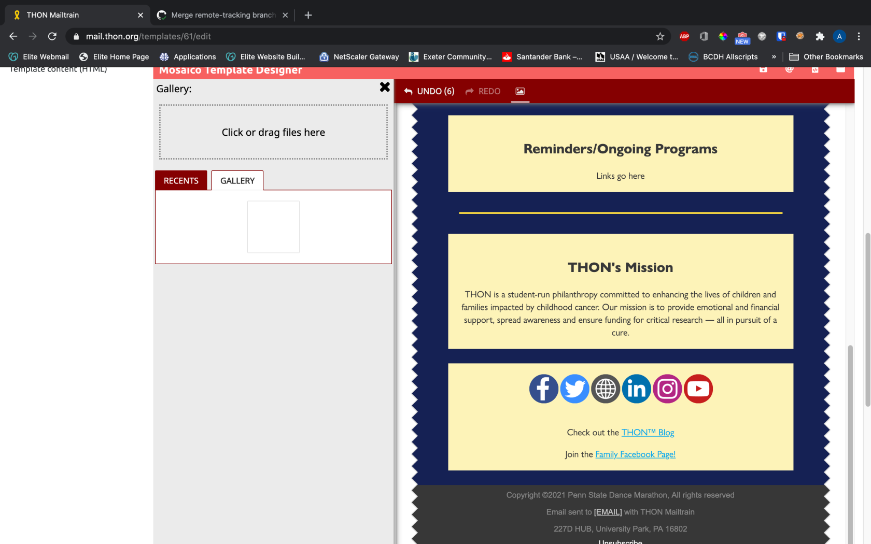Open the color wheel picker extension
The width and height of the screenshot is (871, 544).
coord(723,36)
